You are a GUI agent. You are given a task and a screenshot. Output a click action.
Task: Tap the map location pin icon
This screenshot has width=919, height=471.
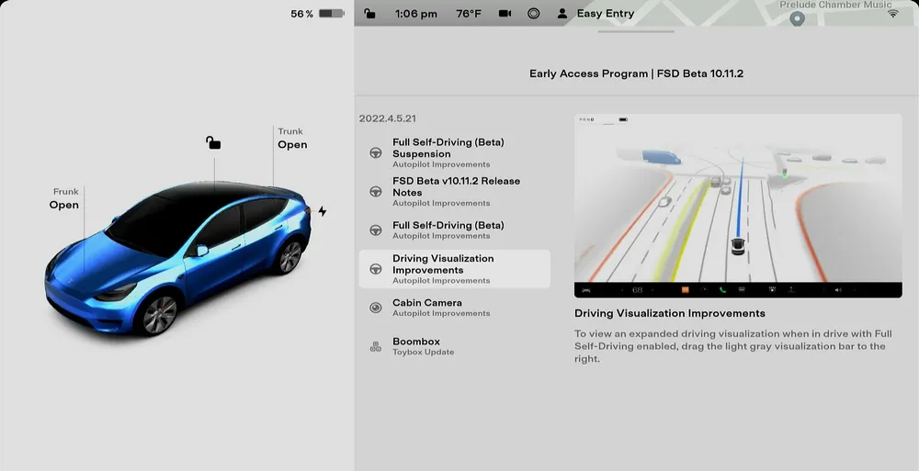pyautogui.click(x=797, y=18)
